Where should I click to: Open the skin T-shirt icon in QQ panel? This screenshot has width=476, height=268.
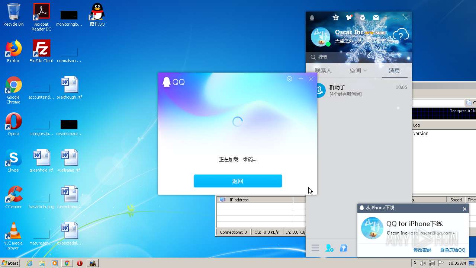(x=349, y=17)
